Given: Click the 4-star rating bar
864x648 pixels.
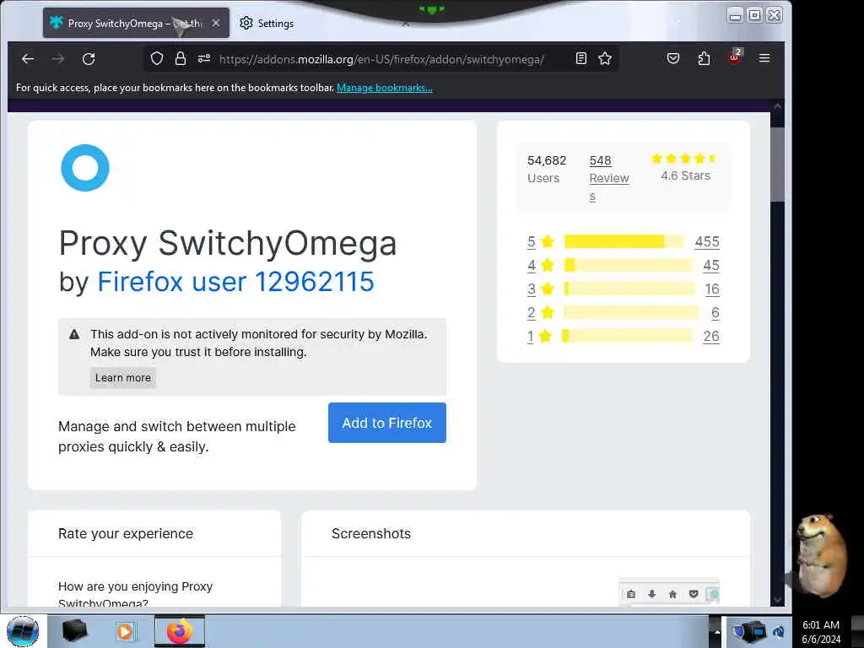Looking at the screenshot, I should (x=628, y=265).
